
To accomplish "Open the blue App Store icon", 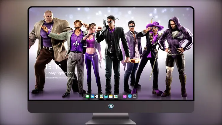I will 130,96.
